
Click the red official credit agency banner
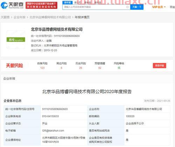click(x=41, y=5)
